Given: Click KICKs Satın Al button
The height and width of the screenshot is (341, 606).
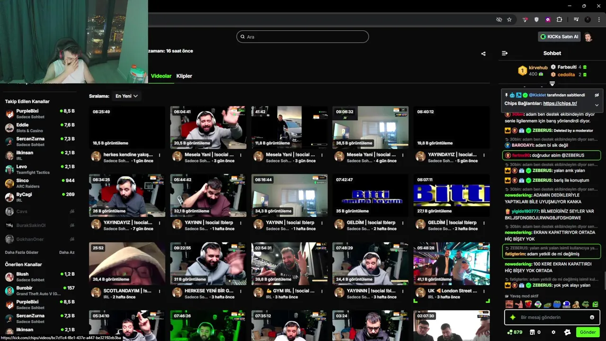Looking at the screenshot, I should (559, 36).
